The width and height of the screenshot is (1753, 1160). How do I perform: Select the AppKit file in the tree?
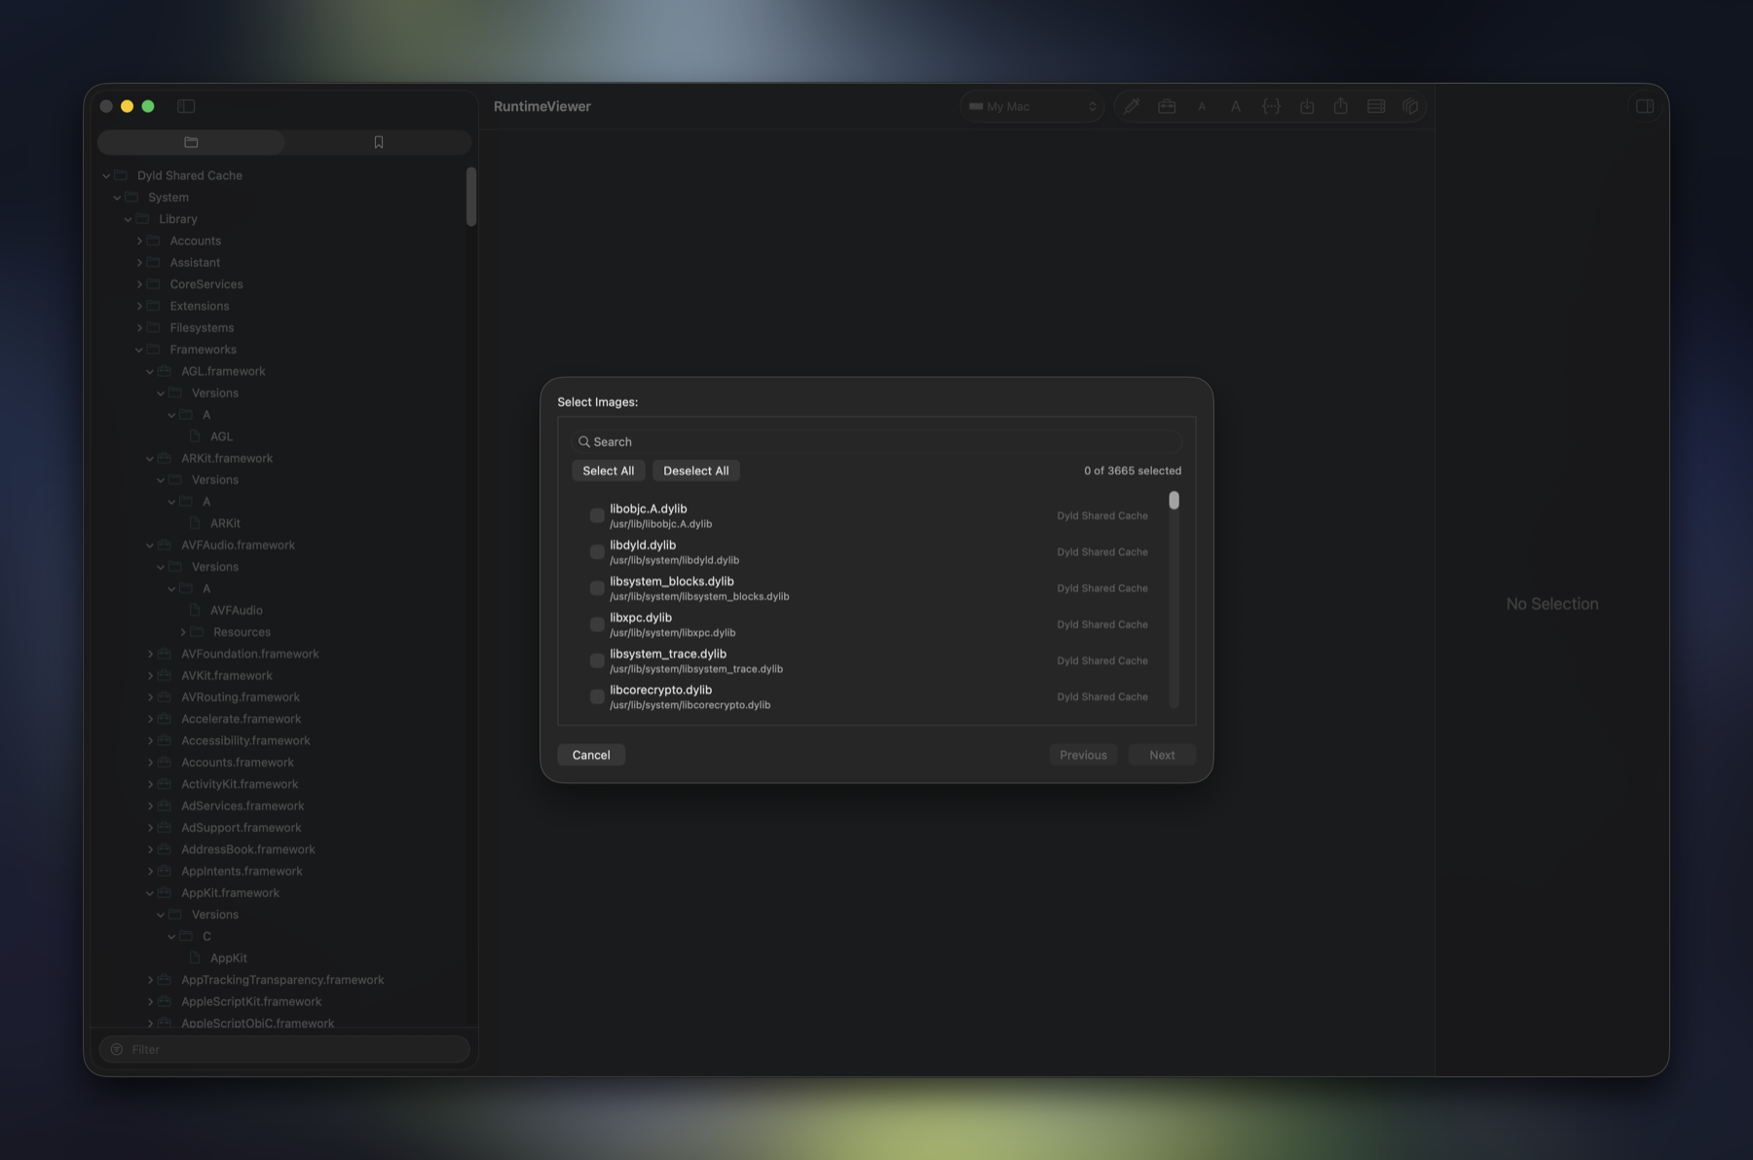(228, 958)
